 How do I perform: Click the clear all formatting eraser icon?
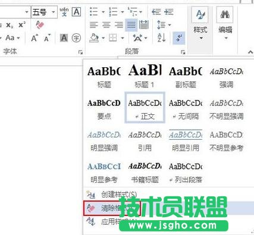(40, 25)
